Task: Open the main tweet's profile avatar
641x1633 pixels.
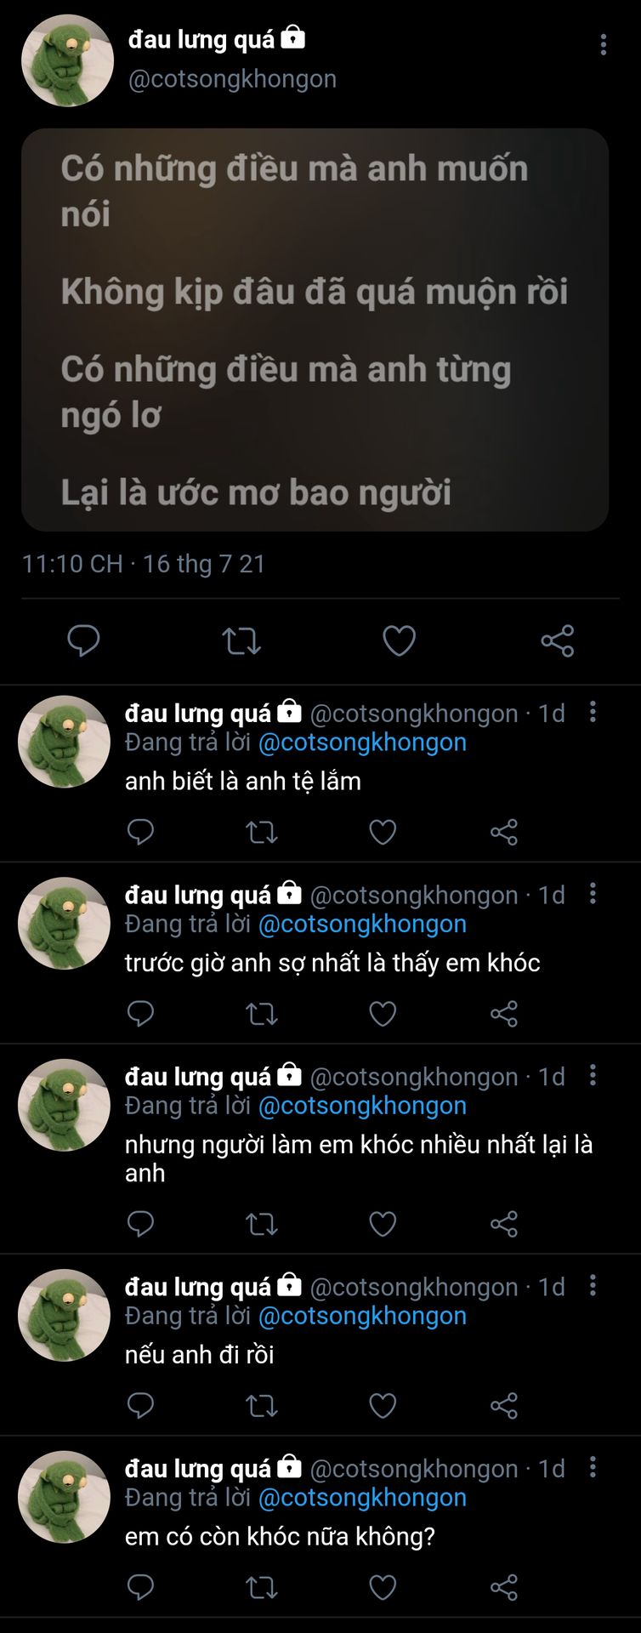Action: click(67, 60)
